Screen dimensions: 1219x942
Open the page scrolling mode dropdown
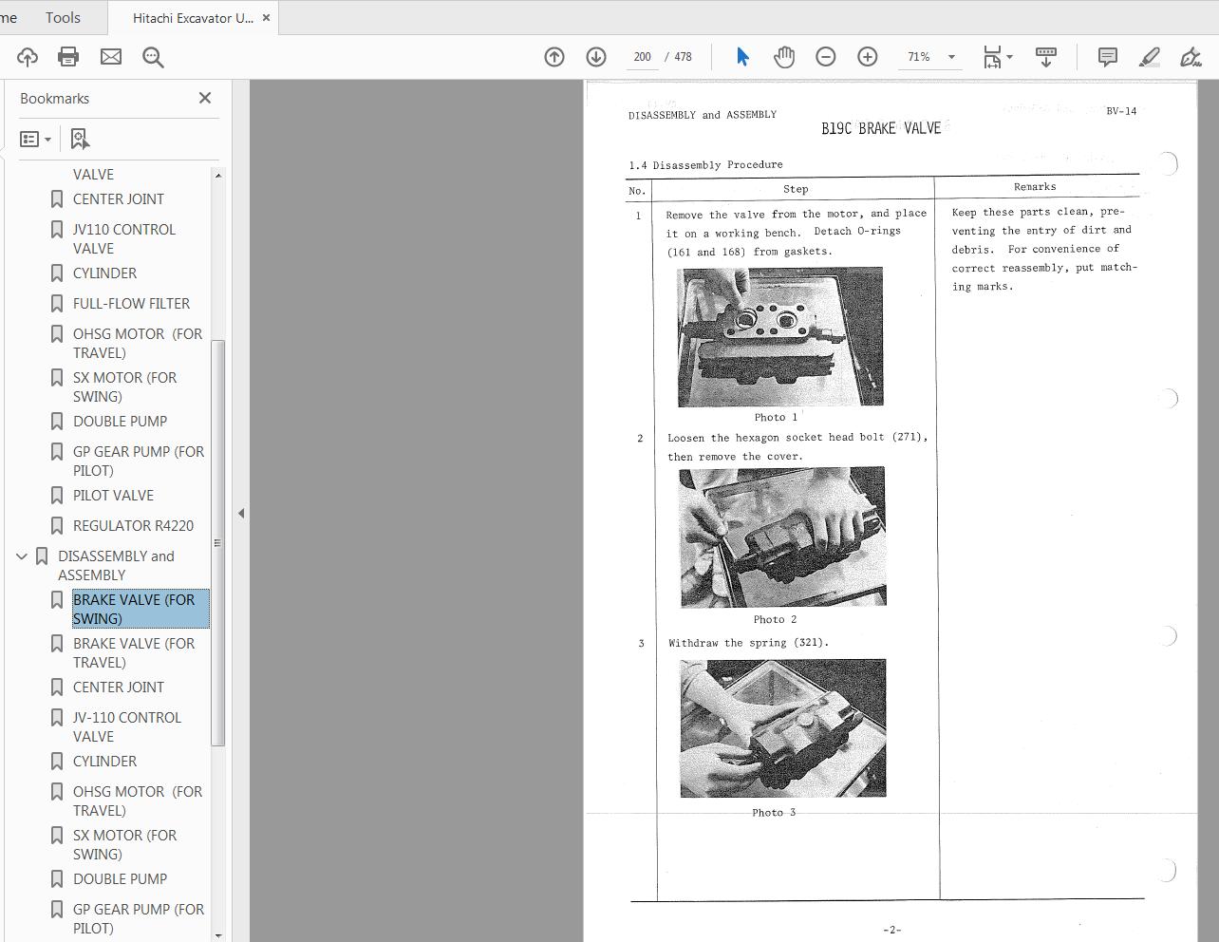[x=1008, y=57]
